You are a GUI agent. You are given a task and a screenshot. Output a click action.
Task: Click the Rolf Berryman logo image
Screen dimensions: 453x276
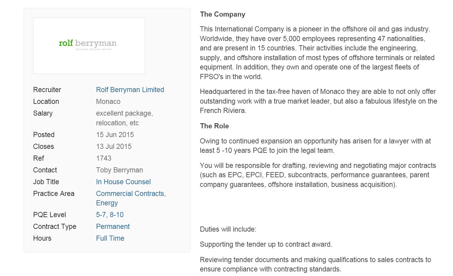coord(89,46)
